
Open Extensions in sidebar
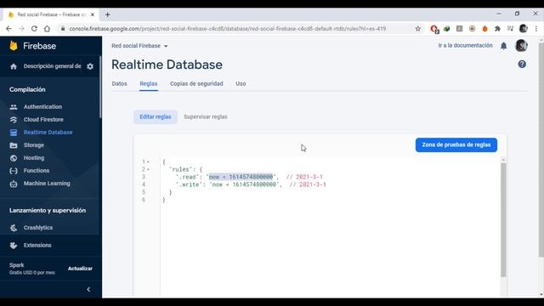[37, 246]
